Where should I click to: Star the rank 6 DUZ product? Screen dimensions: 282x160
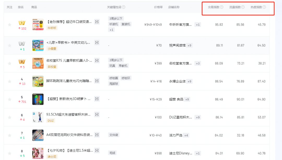[10, 117]
